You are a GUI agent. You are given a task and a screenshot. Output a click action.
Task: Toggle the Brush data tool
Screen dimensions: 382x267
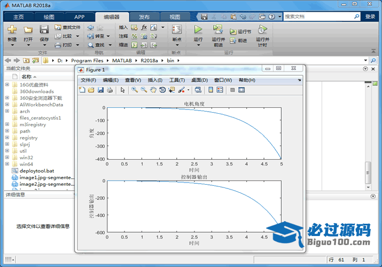pyautogui.click(x=181, y=90)
